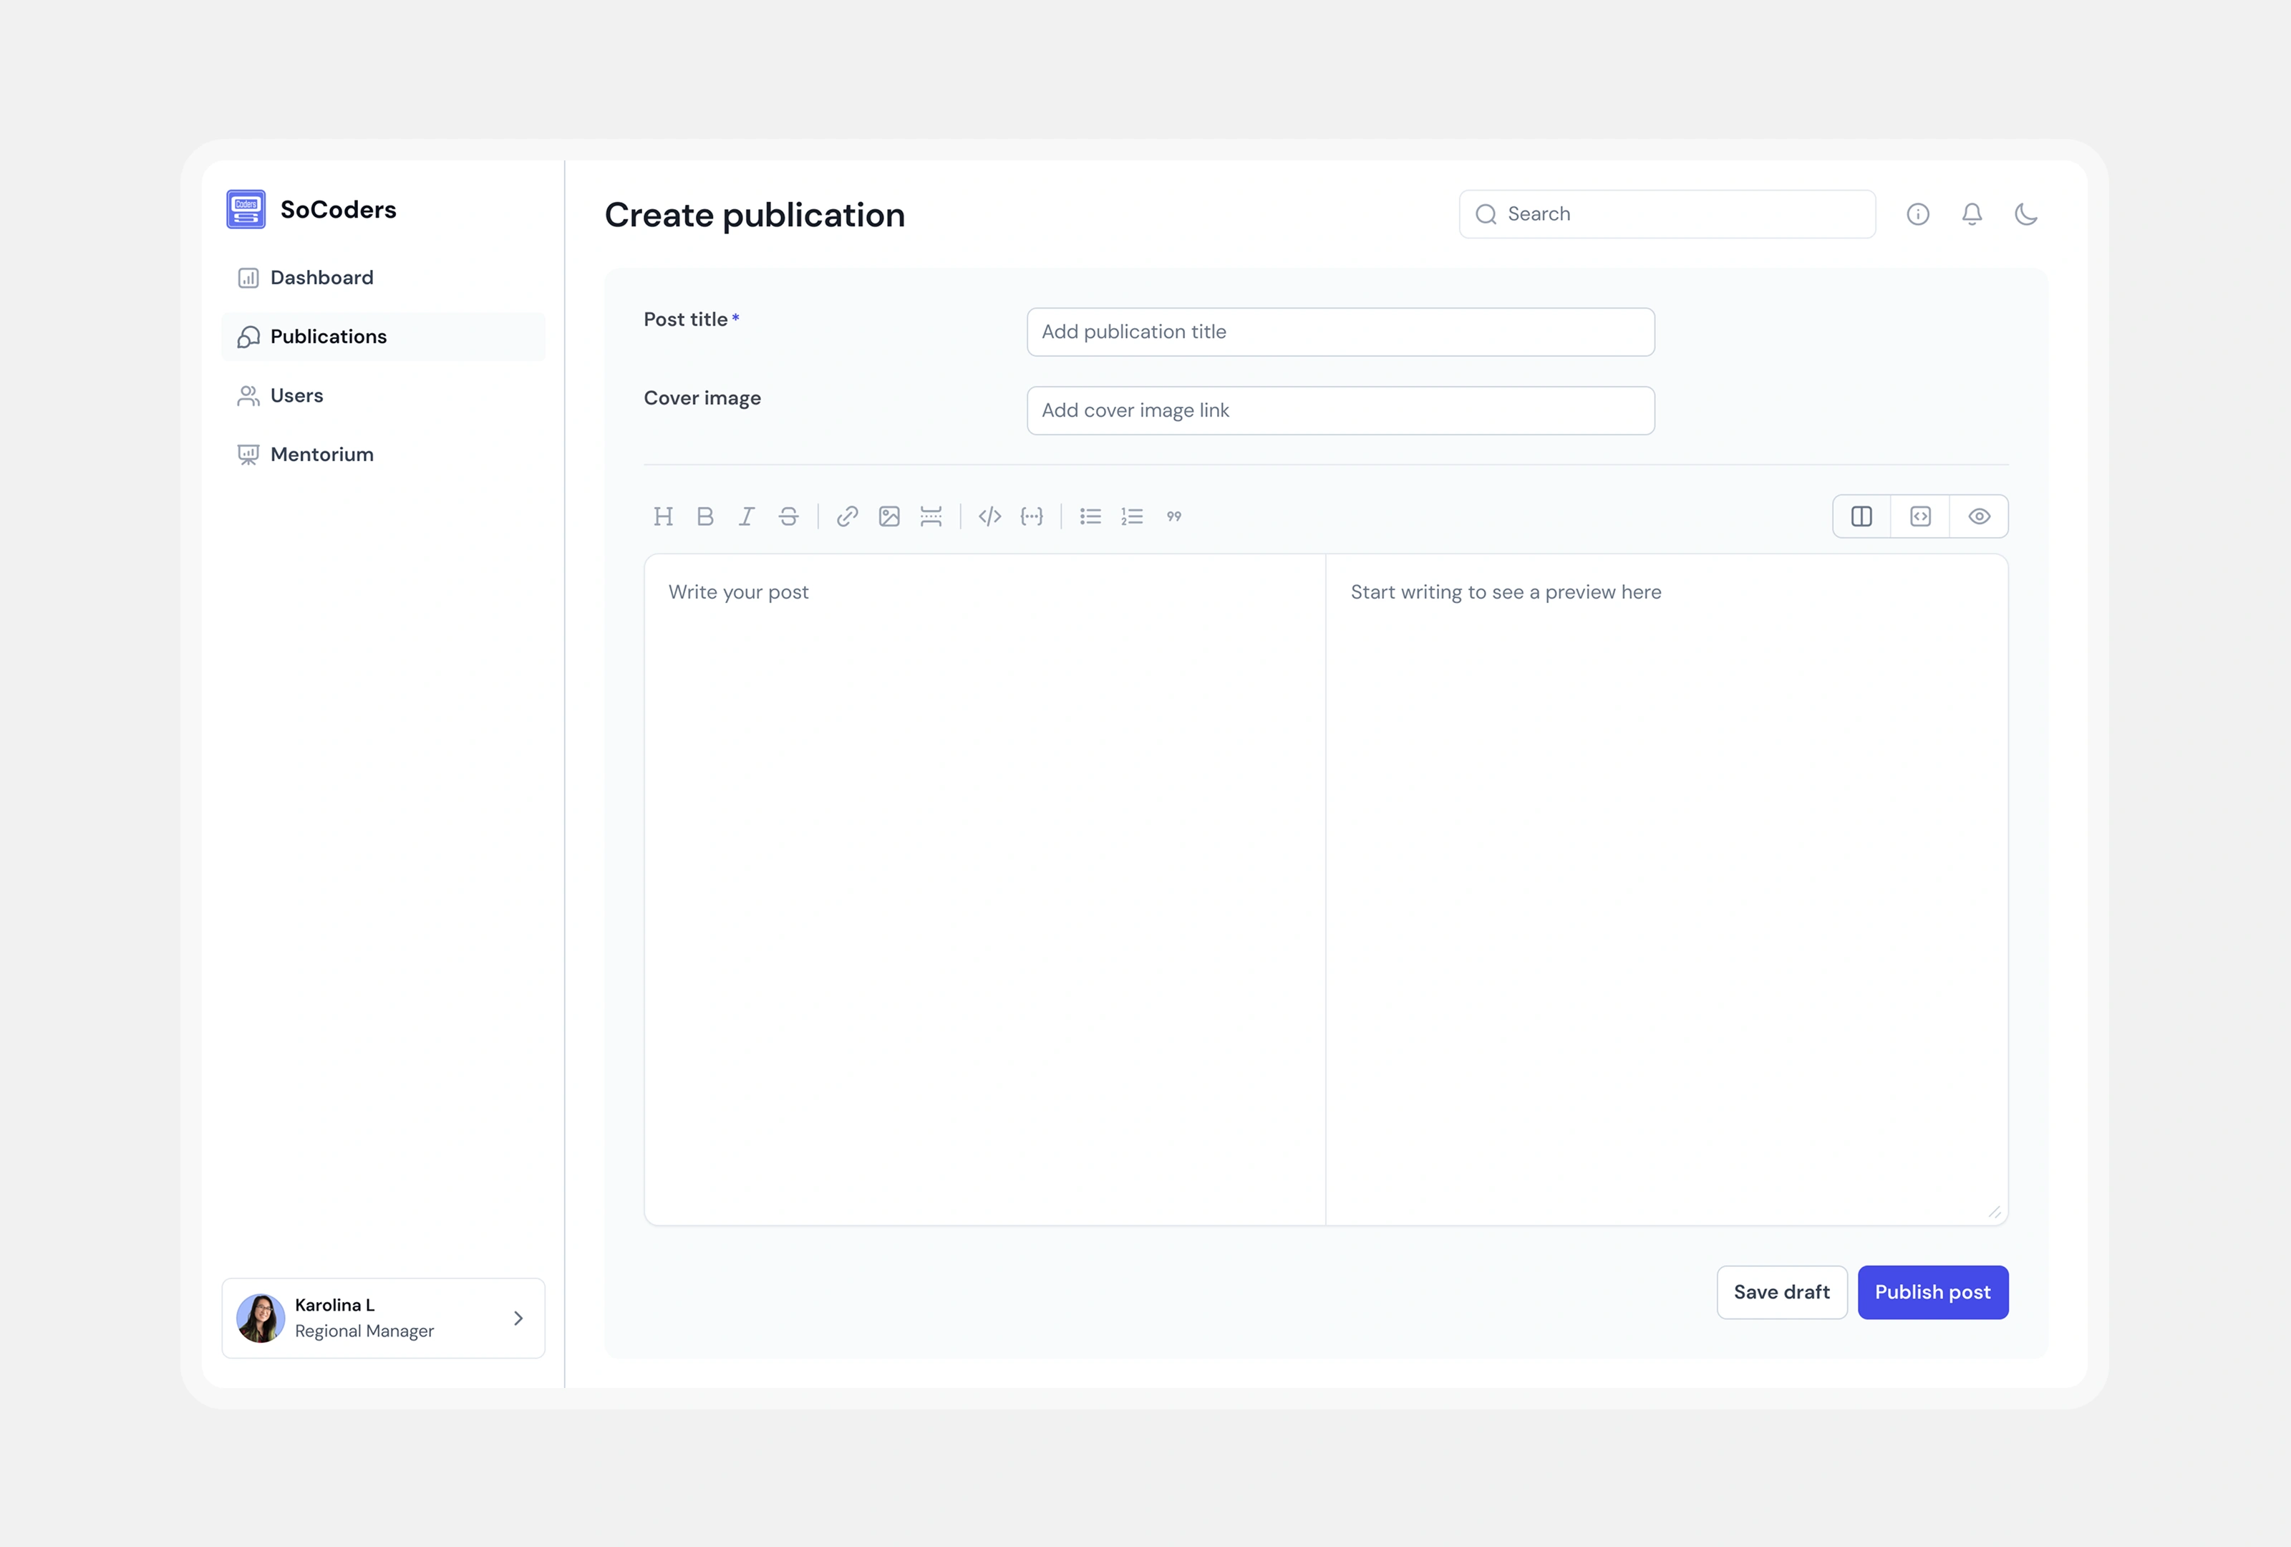
Task: Insert inline code with code icon
Action: [989, 516]
